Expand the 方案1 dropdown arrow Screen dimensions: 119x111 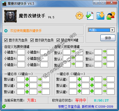click(x=112, y=30)
